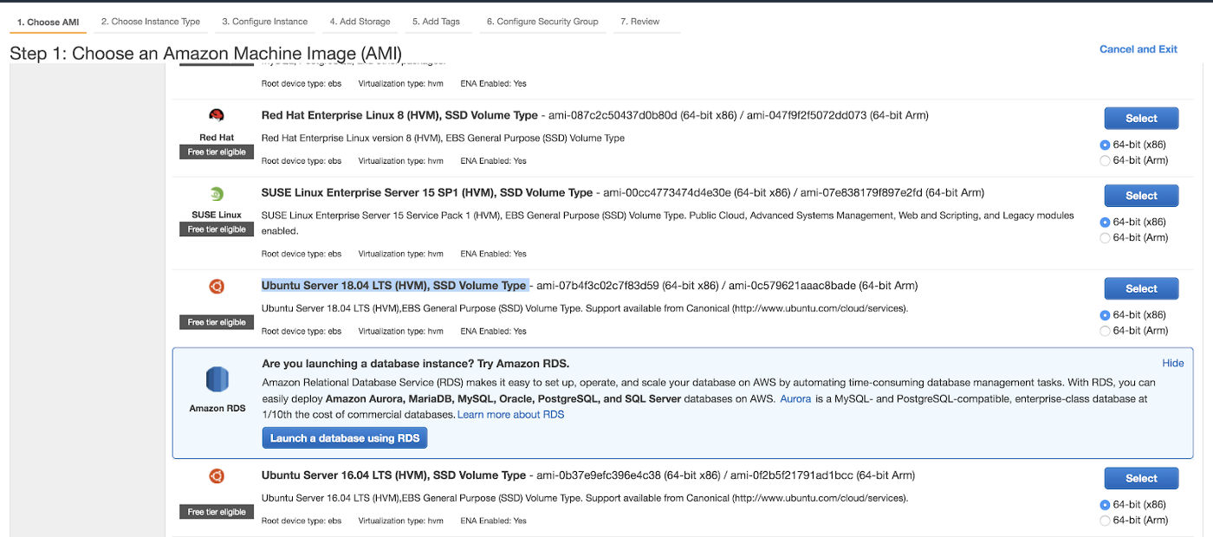
Task: Click Ubuntu Server 16.04 LTS title
Action: (394, 476)
